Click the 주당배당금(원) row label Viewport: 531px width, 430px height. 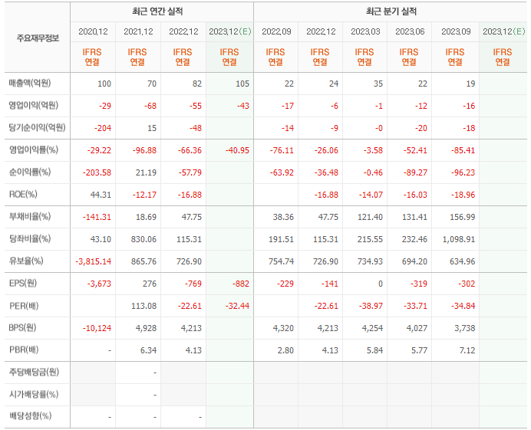[34, 373]
